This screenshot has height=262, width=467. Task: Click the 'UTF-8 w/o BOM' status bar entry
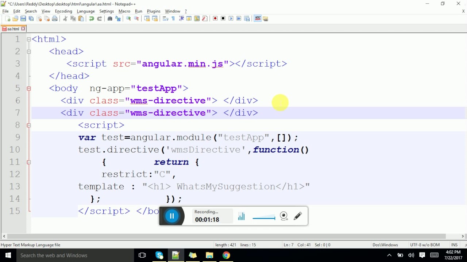(x=425, y=245)
